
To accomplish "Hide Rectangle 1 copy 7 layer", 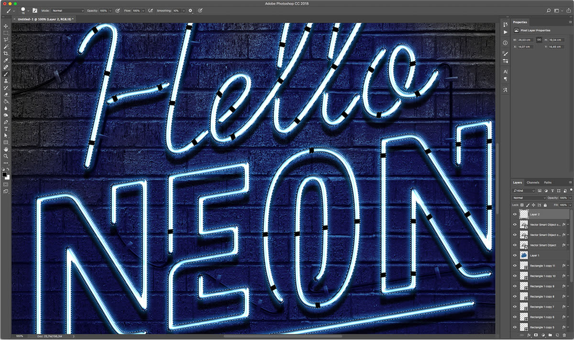I will (515, 306).
